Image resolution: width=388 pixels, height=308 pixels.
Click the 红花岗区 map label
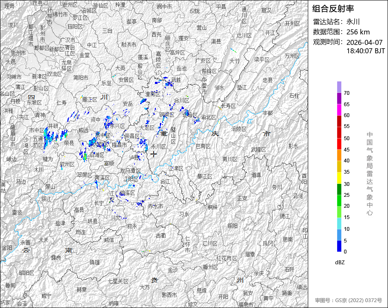coord(227,258)
